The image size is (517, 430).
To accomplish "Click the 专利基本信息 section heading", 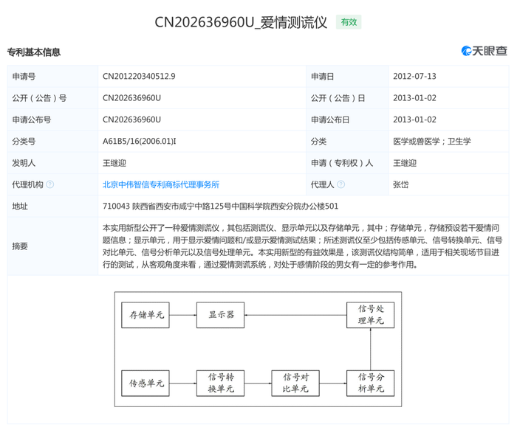I will pyautogui.click(x=34, y=52).
